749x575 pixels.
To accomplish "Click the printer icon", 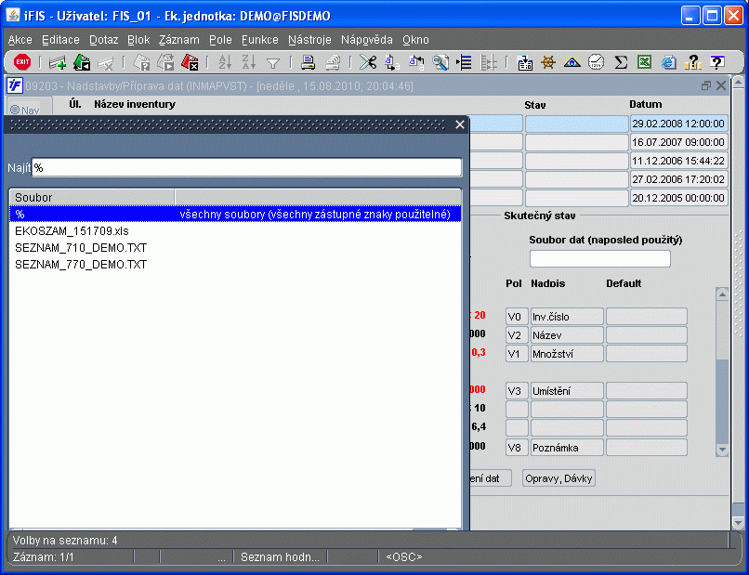I will 309,62.
